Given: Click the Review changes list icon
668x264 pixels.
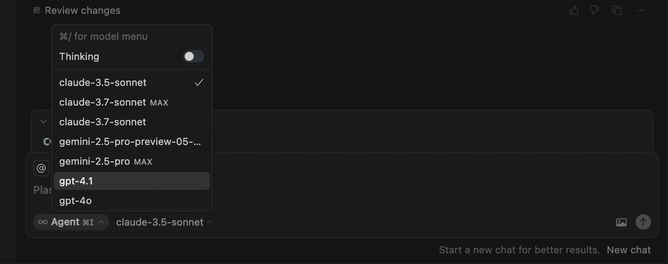Looking at the screenshot, I should coord(37,11).
